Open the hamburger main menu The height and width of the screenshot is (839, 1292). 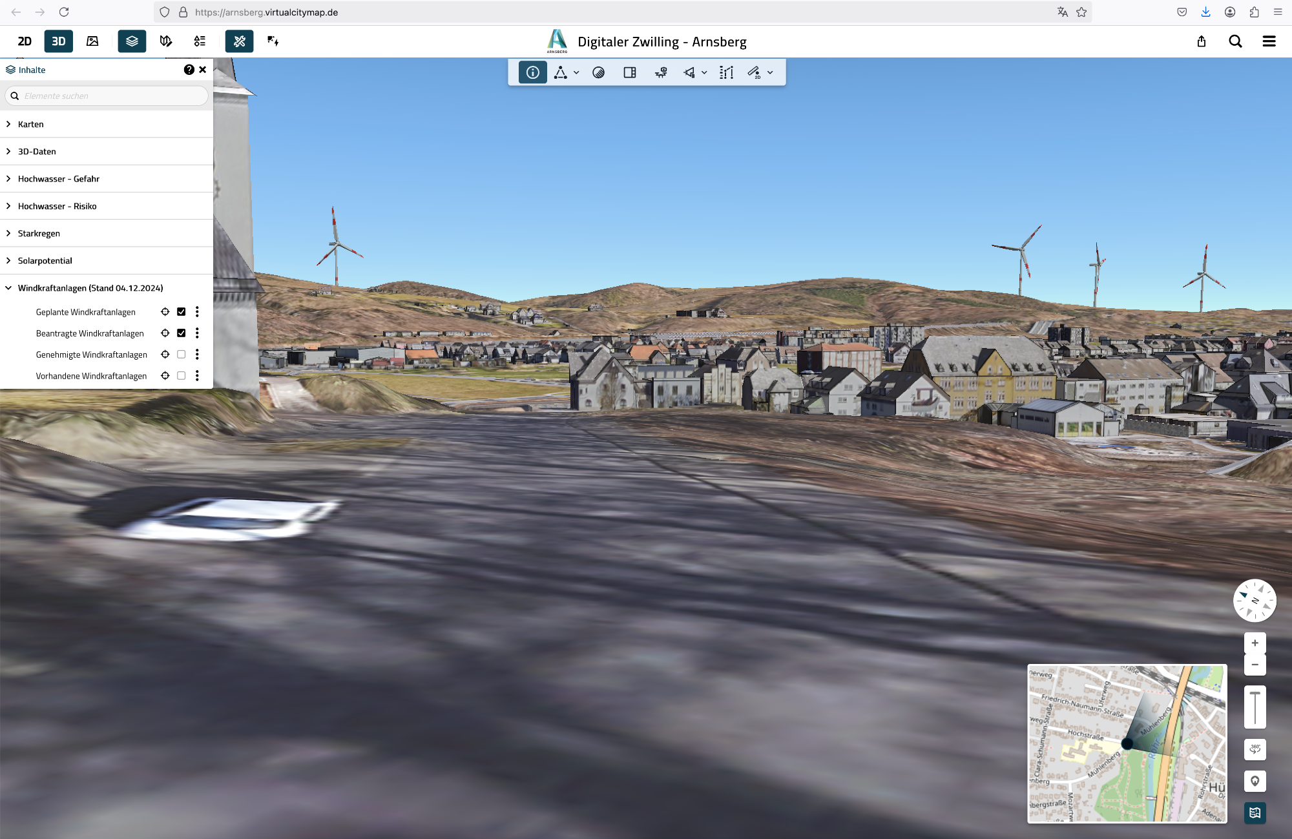click(1269, 41)
